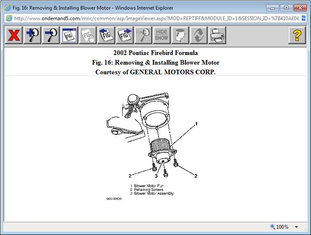Click the '2002 Pontiac Firebird Formula' heading
This screenshot has height=235, width=311.
click(155, 53)
